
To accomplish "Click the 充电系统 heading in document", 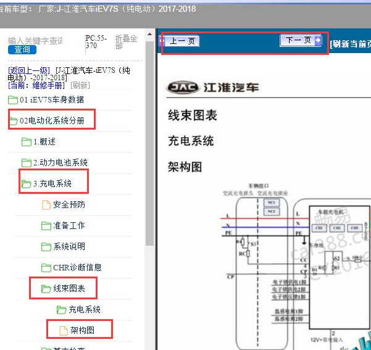I will click(x=191, y=141).
